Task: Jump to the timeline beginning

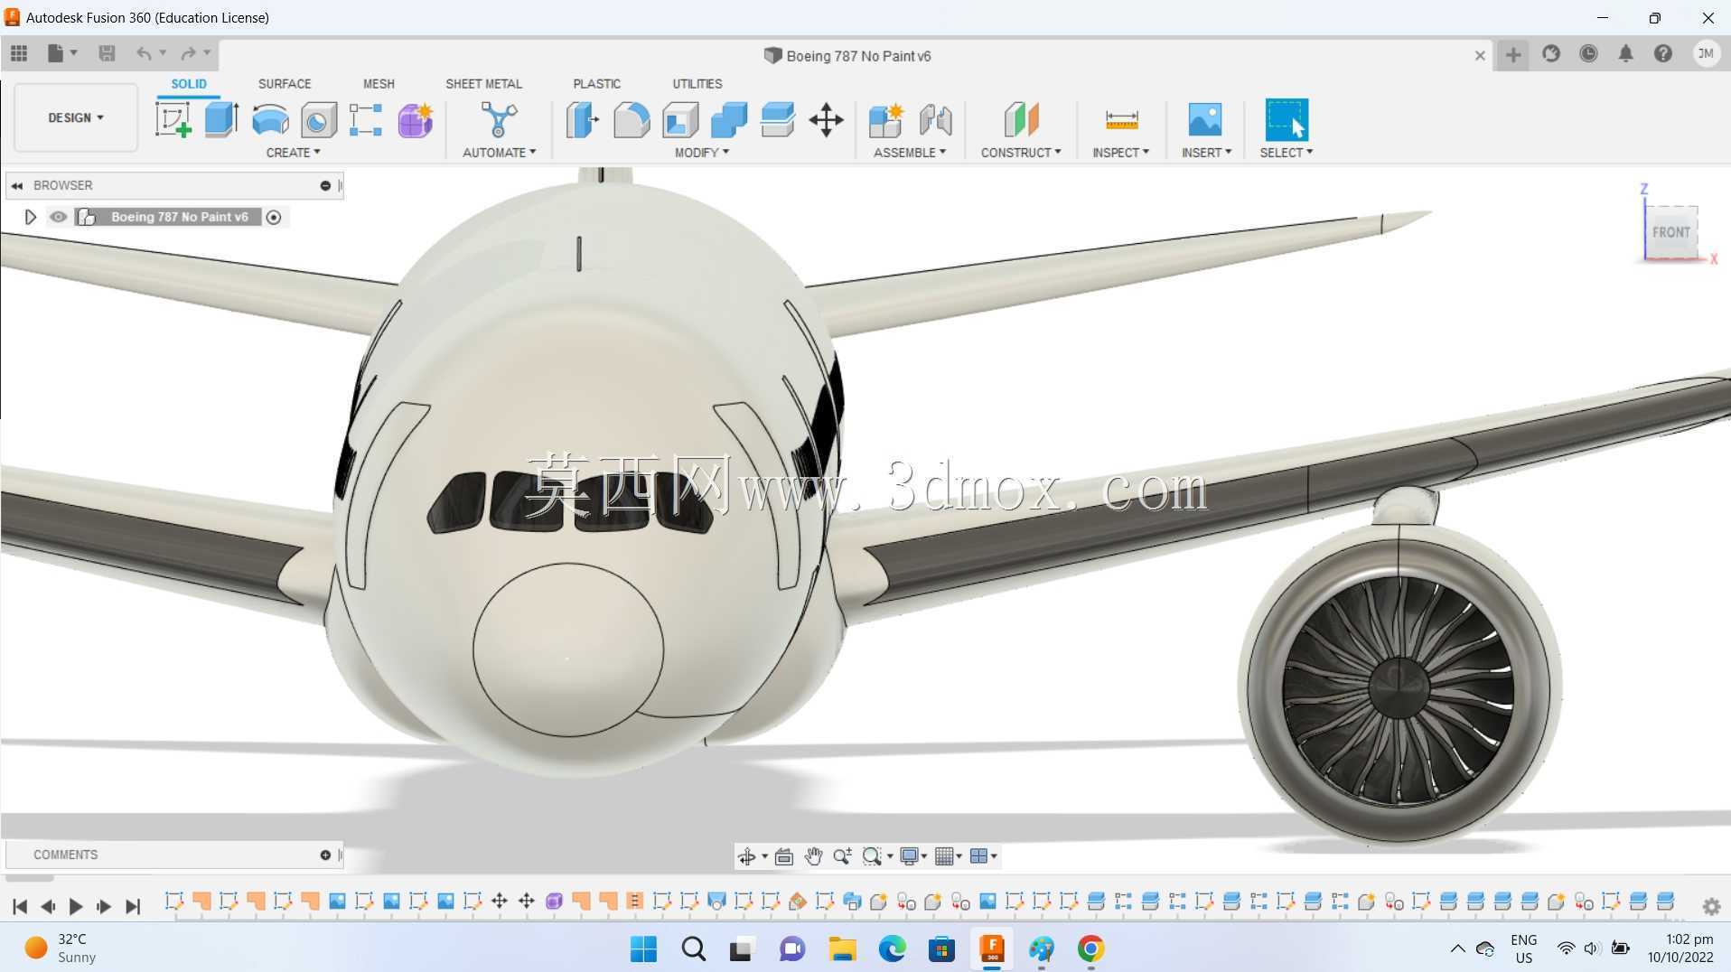Action: (20, 906)
